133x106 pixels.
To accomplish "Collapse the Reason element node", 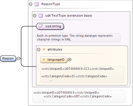I will 18,58.
